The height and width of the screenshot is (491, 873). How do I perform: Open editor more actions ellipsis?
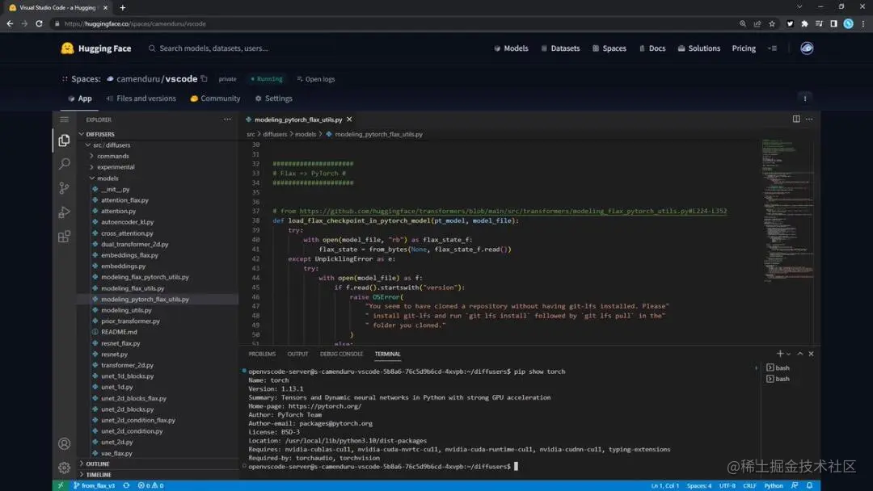coord(809,119)
